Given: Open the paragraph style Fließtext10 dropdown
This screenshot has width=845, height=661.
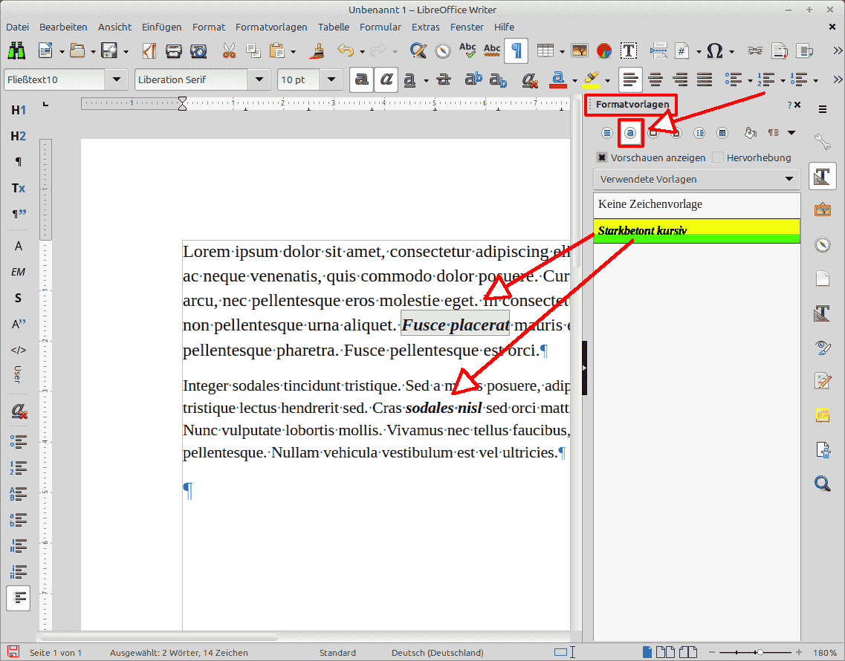Looking at the screenshot, I should point(117,79).
